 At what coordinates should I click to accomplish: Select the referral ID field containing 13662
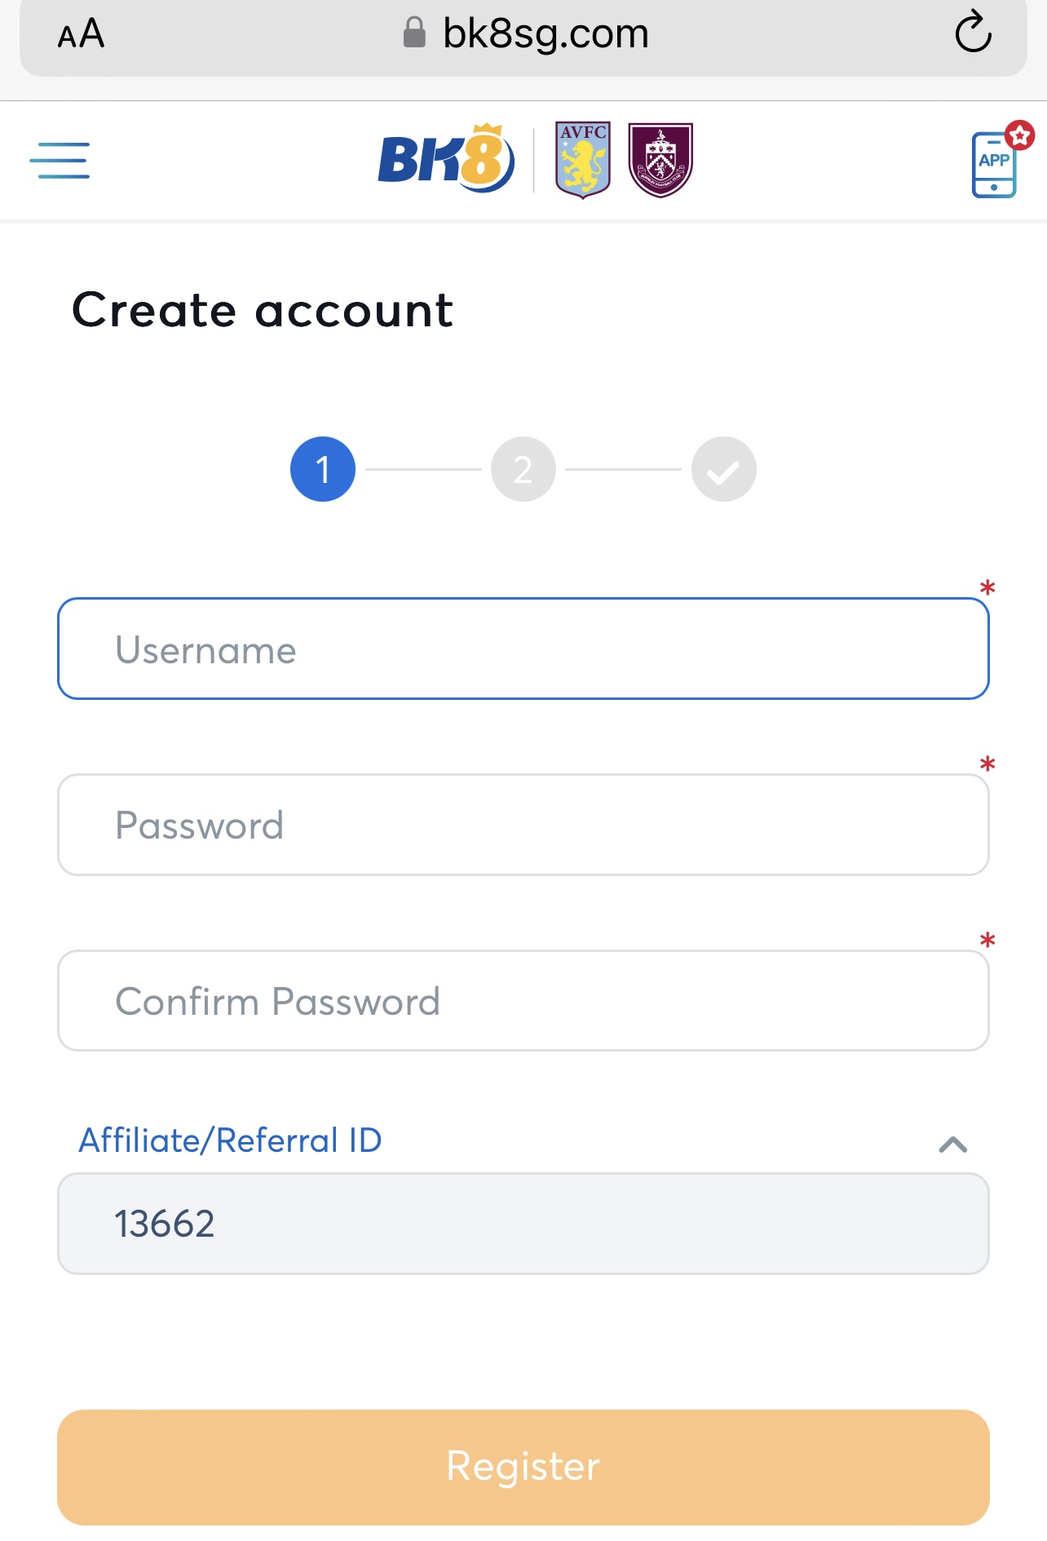523,1224
